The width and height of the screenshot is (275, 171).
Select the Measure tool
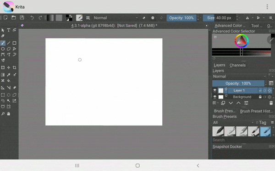[x=9, y=88]
